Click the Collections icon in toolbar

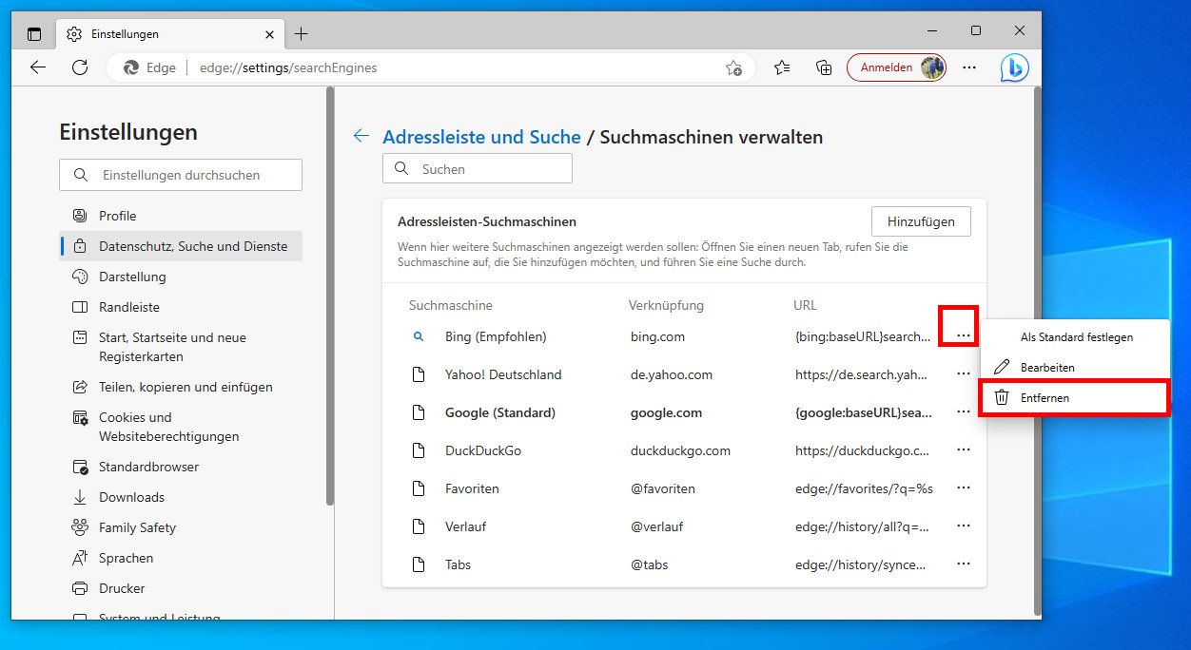click(x=824, y=67)
